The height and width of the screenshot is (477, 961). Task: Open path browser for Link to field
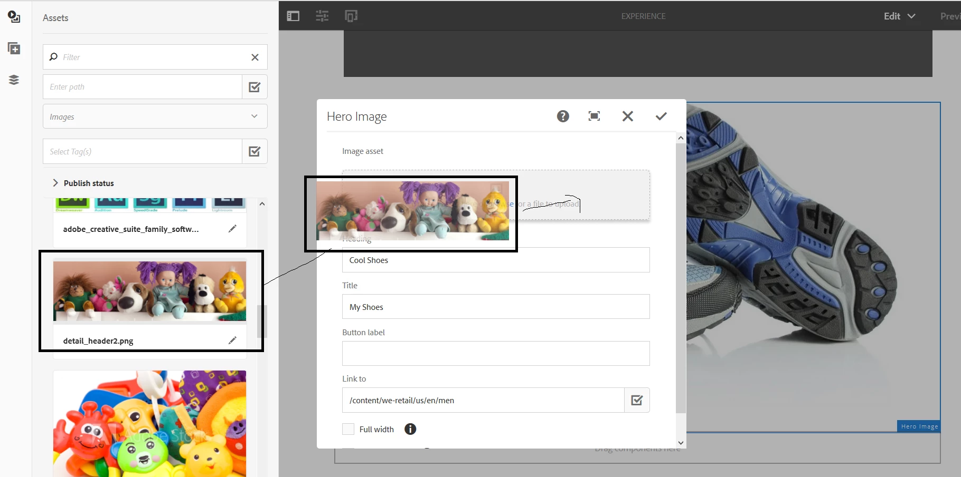point(637,400)
